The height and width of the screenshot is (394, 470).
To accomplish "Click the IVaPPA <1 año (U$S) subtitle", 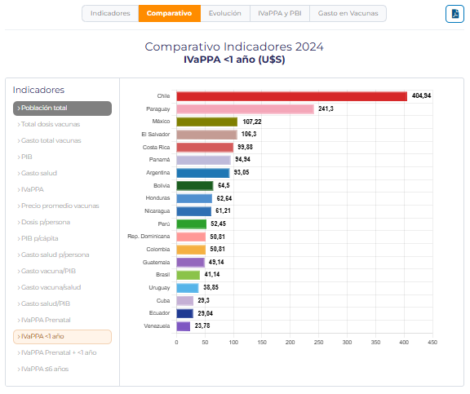I will coord(234,60).
